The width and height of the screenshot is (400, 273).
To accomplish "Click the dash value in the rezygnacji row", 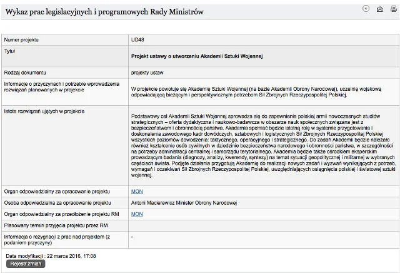I will pyautogui.click(x=132, y=237).
